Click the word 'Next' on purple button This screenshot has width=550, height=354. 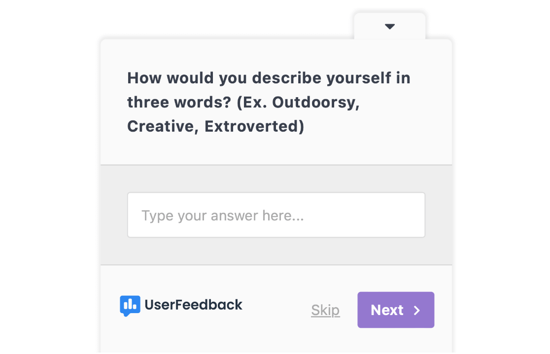(x=387, y=310)
